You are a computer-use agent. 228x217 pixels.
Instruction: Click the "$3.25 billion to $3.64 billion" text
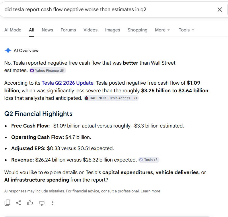[x=175, y=91]
